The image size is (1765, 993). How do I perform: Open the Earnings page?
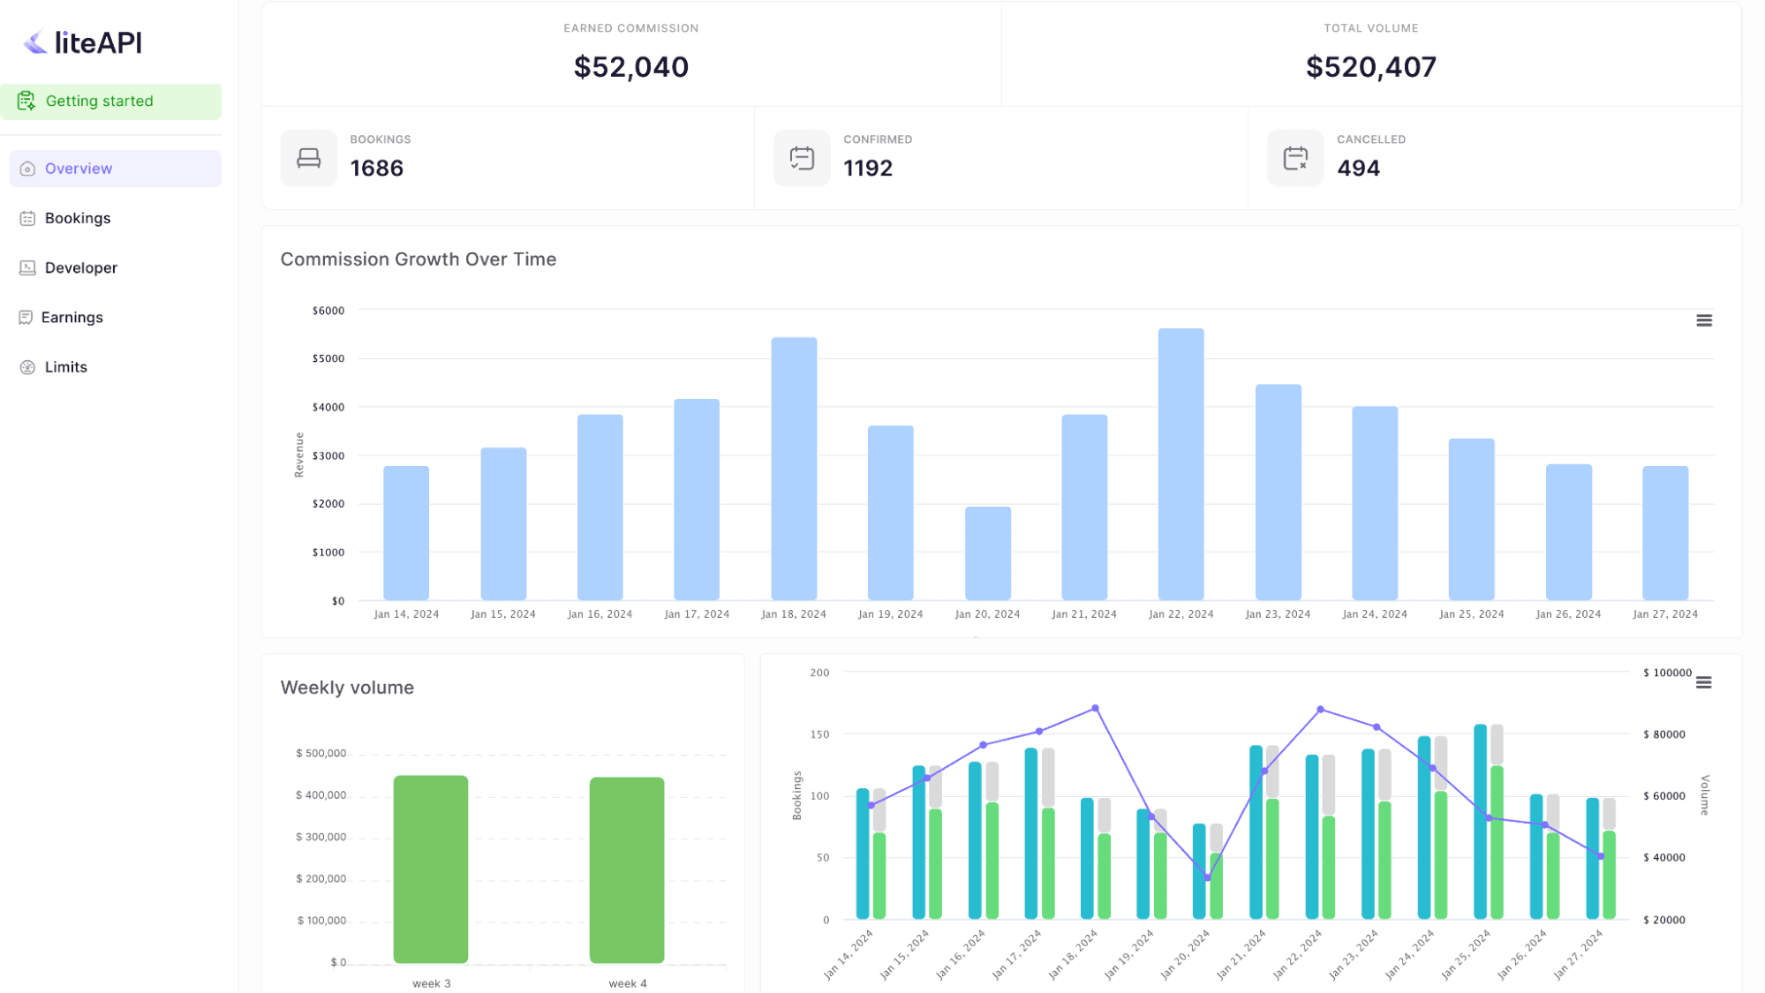point(72,317)
